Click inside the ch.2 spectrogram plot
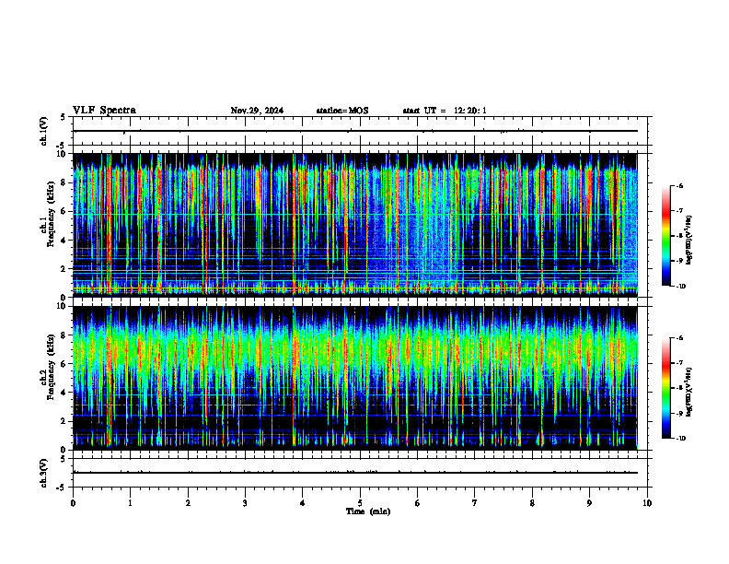729x564 pixels. point(355,378)
